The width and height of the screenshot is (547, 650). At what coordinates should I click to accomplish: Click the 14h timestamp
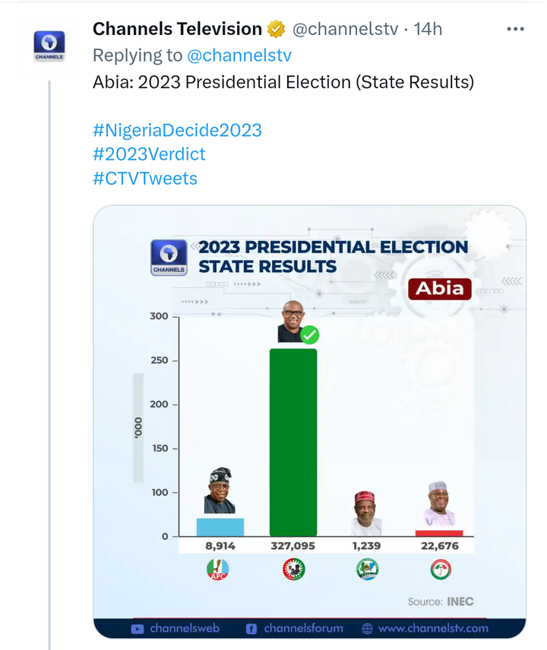point(428,29)
